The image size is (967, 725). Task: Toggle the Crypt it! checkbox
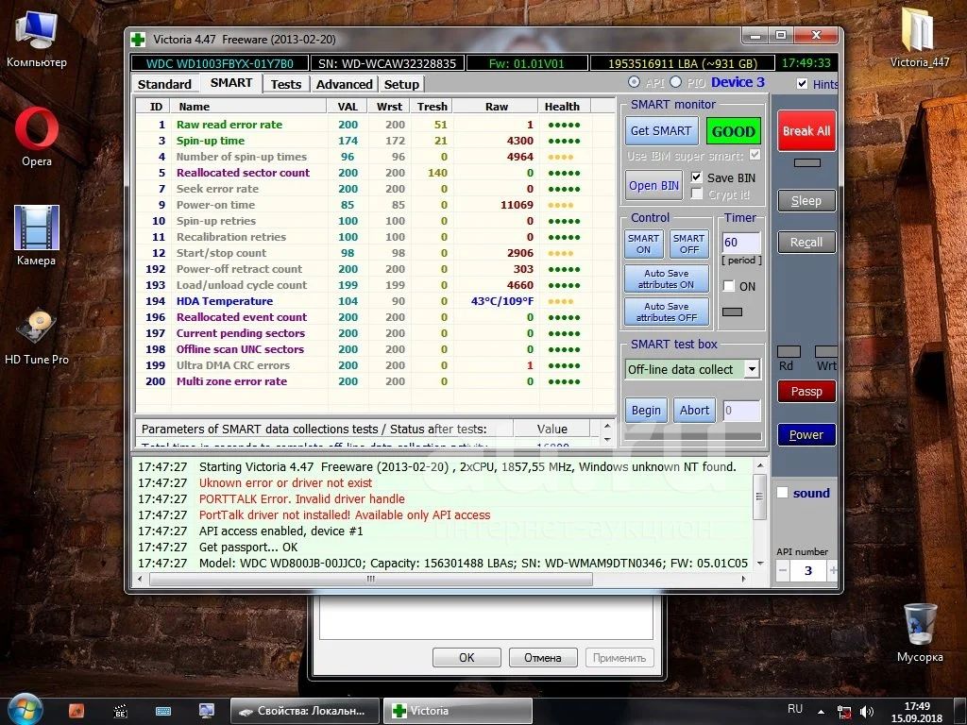coord(696,194)
